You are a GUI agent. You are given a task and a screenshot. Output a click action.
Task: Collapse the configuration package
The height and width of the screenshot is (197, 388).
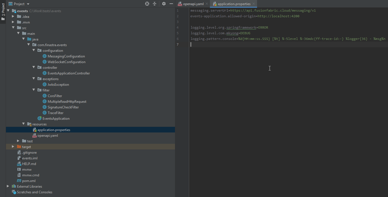coord(34,50)
